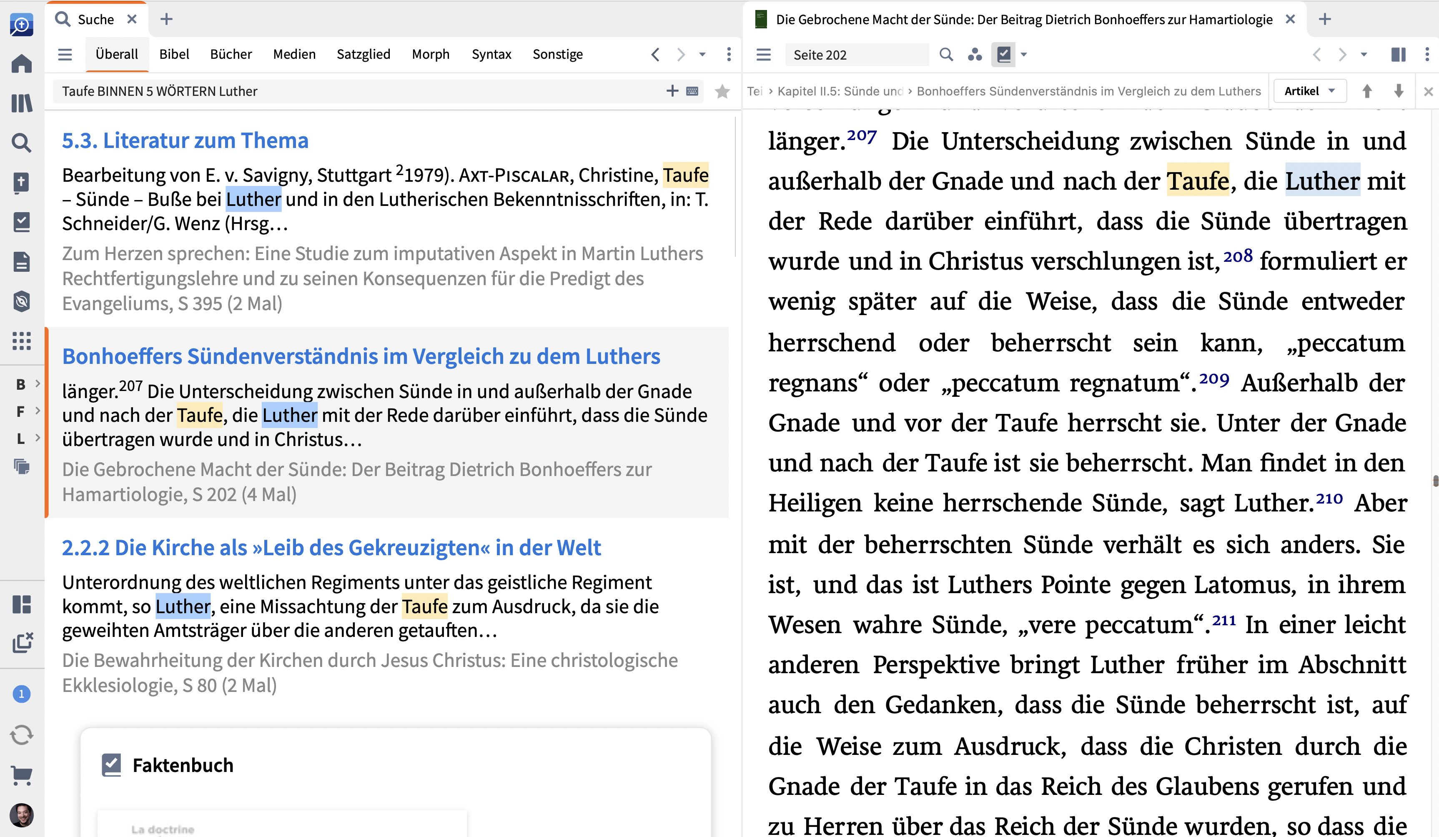Viewport: 1439px width, 837px height.
Task: Click the search query field 'Taufe BINNEN 5 WÖRTERN Luther'
Action: [360, 91]
